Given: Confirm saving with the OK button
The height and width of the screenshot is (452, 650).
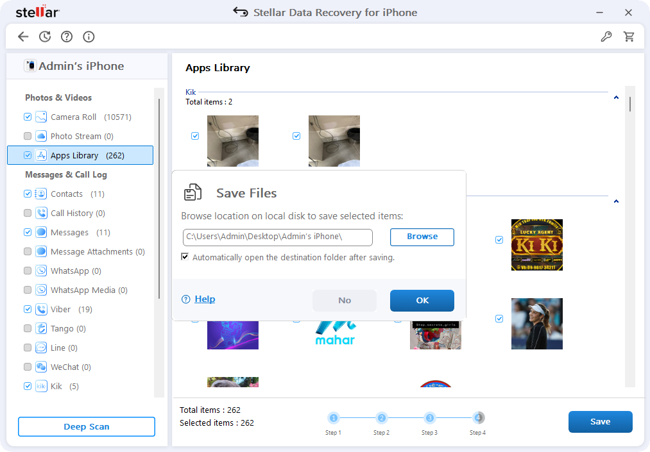Looking at the screenshot, I should coord(422,300).
